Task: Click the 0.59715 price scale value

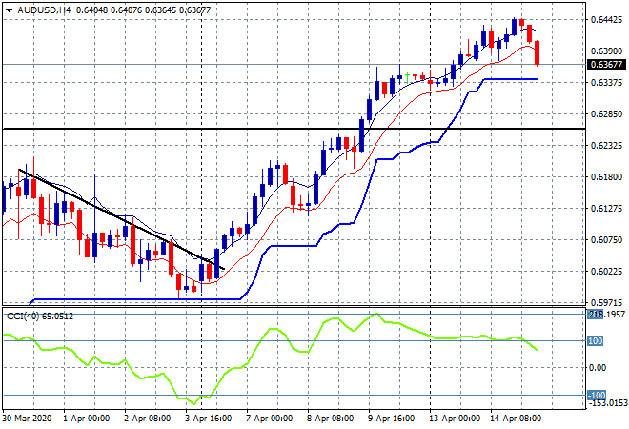Action: click(606, 302)
